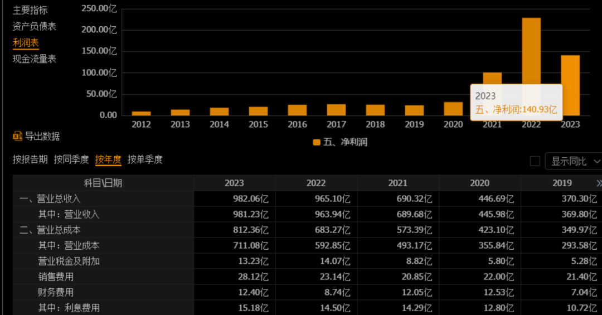Click the 科目\日期 header cell

(x=103, y=183)
